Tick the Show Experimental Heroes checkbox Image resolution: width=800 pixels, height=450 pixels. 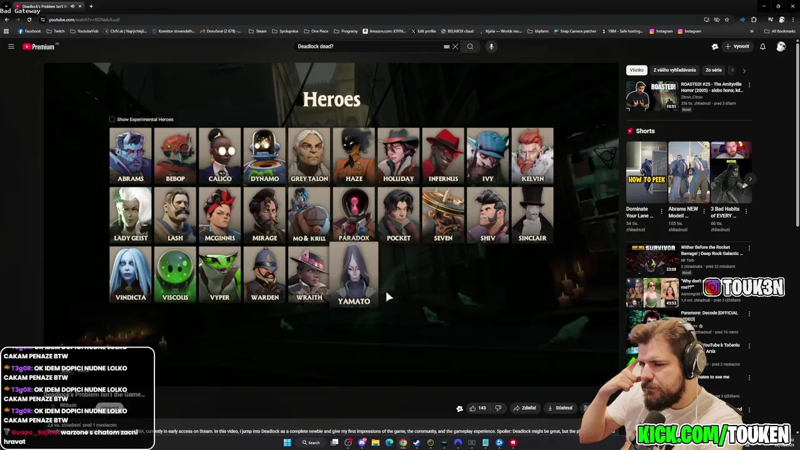point(112,119)
